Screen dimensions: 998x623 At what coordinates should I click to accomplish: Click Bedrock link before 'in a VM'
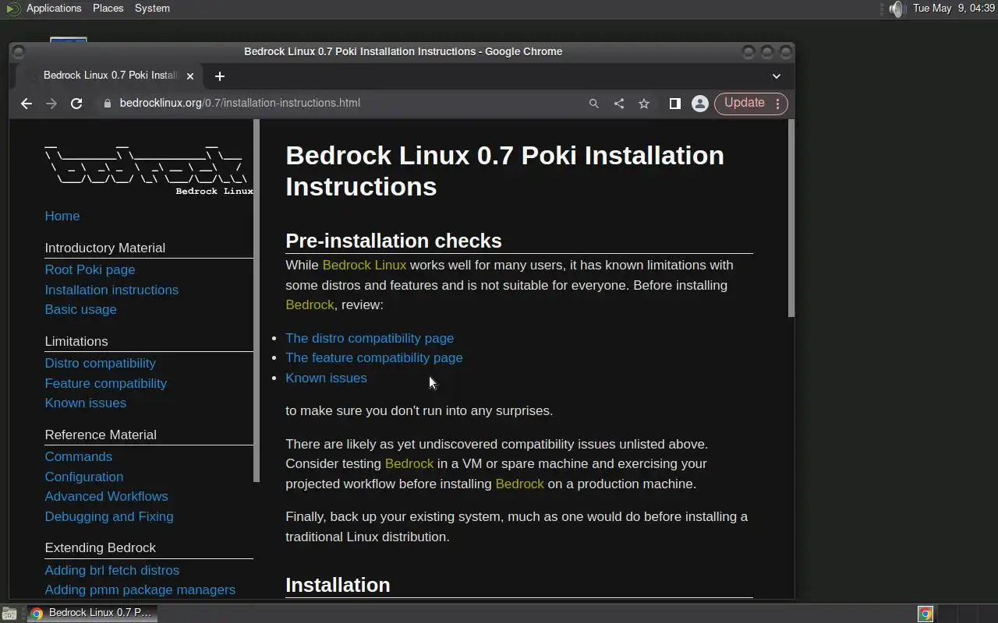(409, 464)
